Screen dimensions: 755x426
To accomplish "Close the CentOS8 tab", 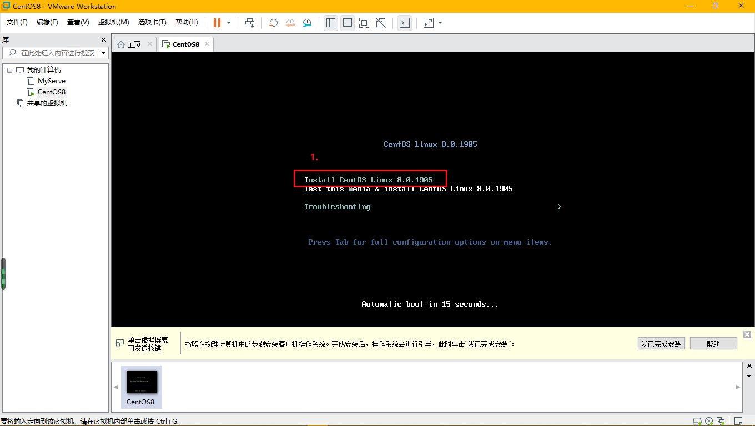I will coord(207,44).
